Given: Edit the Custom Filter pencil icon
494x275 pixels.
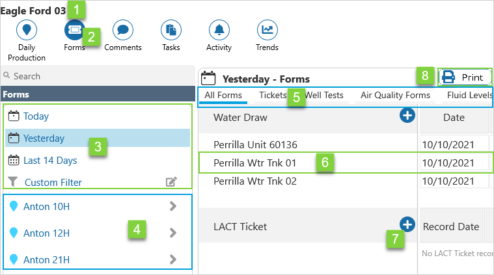Looking at the screenshot, I should tap(172, 182).
